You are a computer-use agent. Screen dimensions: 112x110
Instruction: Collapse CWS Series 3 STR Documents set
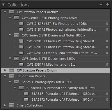pos(10,59)
